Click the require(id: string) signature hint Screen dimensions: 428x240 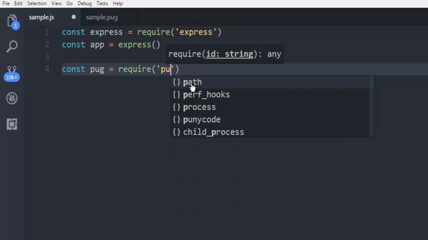(225, 54)
